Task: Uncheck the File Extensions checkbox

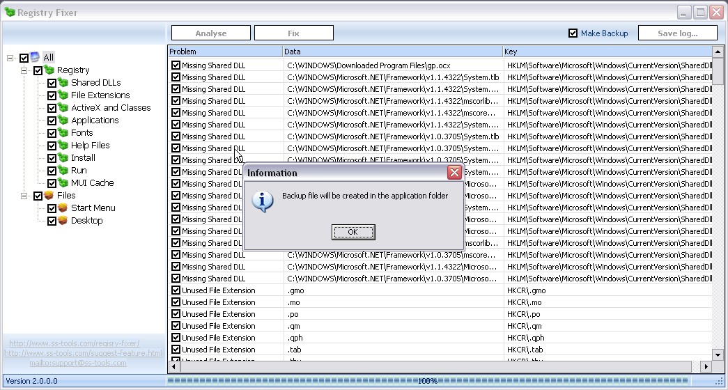Action: click(x=52, y=95)
